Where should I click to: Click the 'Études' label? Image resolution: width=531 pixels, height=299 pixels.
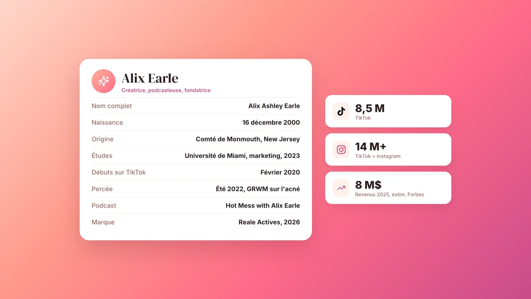[x=102, y=155]
